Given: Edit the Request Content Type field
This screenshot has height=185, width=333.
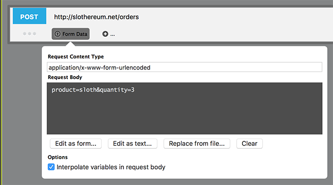Looking at the screenshot, I should pyautogui.click(x=184, y=67).
